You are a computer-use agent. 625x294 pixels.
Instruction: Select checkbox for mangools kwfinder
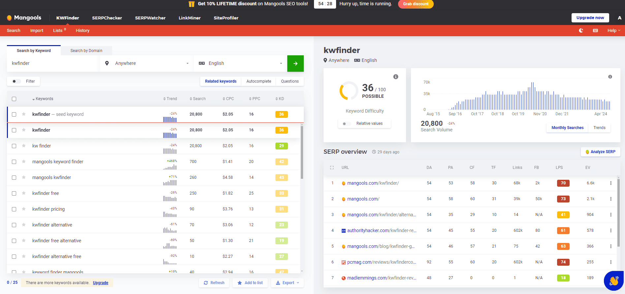[14, 177]
